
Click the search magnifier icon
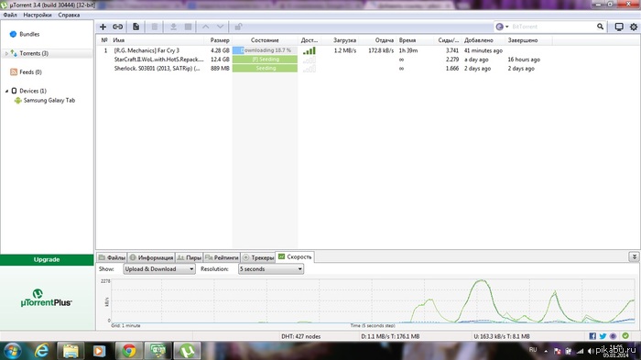click(600, 27)
